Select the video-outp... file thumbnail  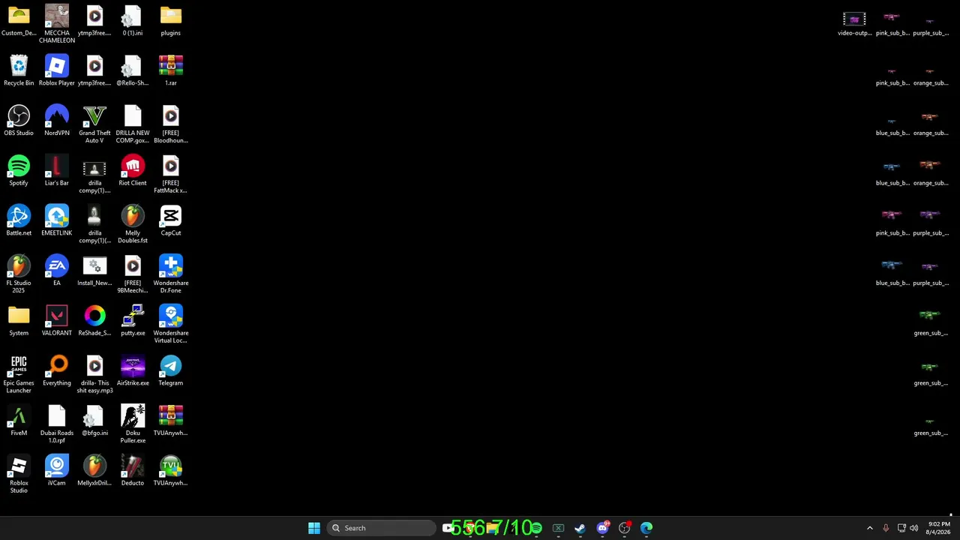[x=854, y=23]
